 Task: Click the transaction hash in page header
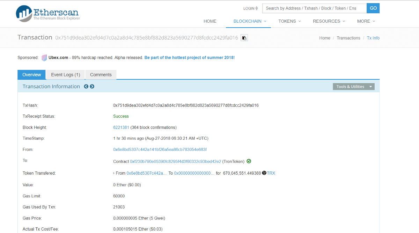pos(147,38)
